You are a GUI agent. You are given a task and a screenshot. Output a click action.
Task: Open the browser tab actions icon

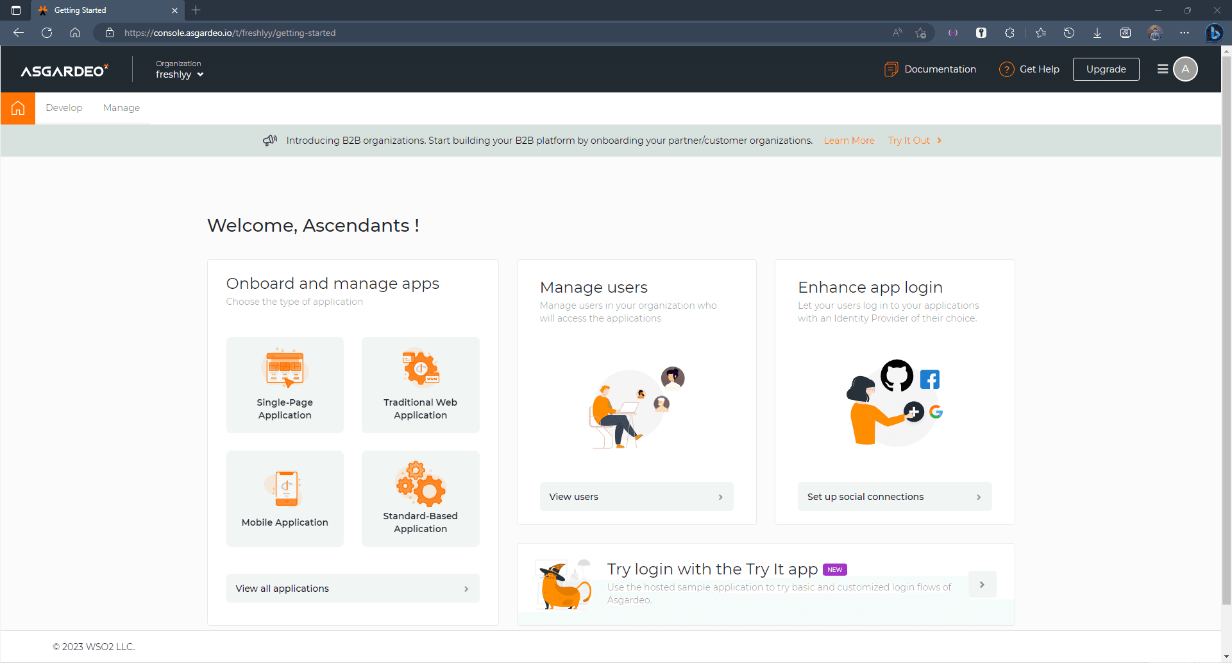coord(16,10)
